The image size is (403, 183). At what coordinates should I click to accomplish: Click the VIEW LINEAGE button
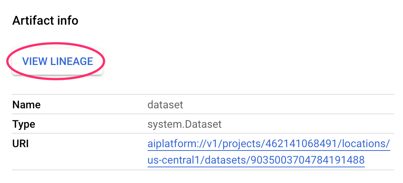coord(57,61)
